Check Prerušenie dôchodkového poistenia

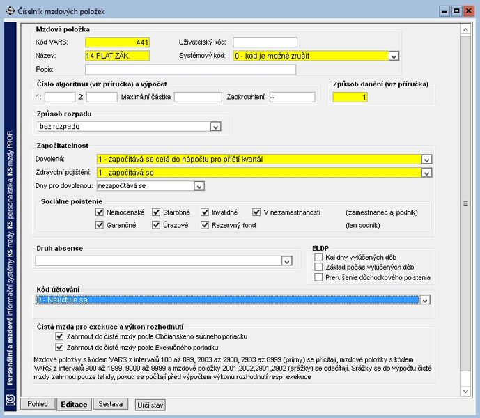[x=318, y=277]
